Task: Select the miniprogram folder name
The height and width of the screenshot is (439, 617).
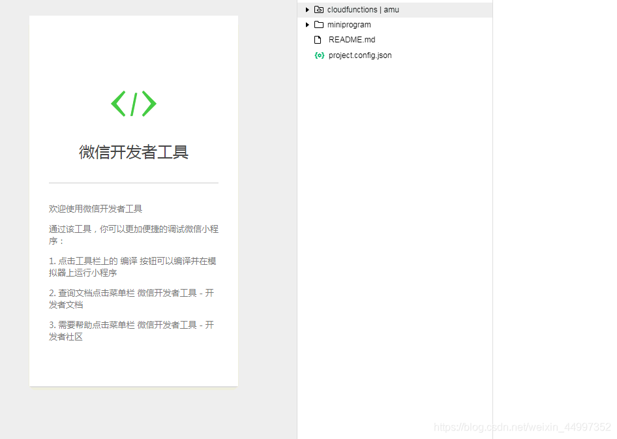Action: coord(349,25)
